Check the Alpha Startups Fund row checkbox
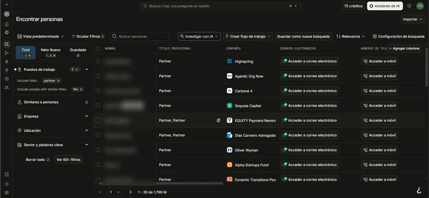Image resolution: width=429 pixels, height=198 pixels. pyautogui.click(x=98, y=165)
